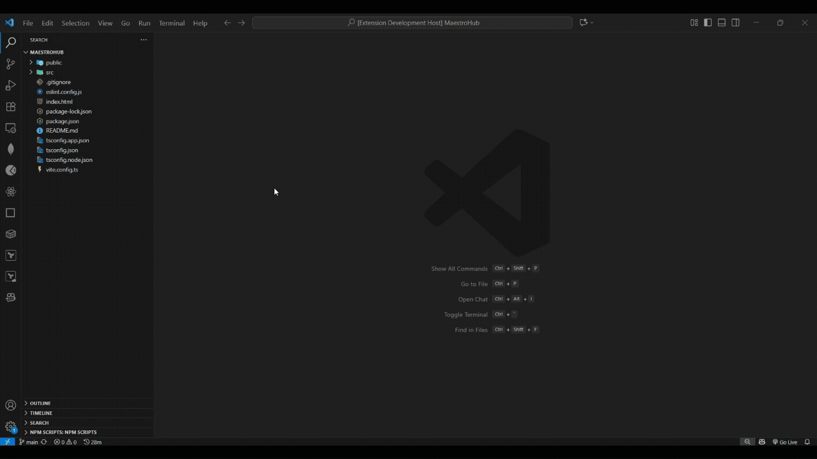Viewport: 817px width, 459px height.
Task: Open the Chat dropdown arrow in title bar
Action: click(592, 23)
